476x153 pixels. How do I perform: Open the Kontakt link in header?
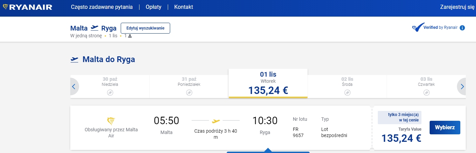(183, 7)
